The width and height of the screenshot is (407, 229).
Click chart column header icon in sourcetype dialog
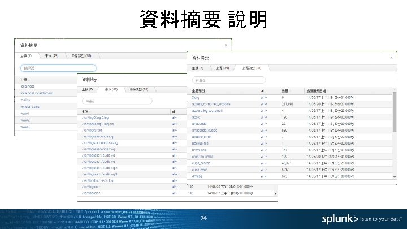click(x=262, y=91)
